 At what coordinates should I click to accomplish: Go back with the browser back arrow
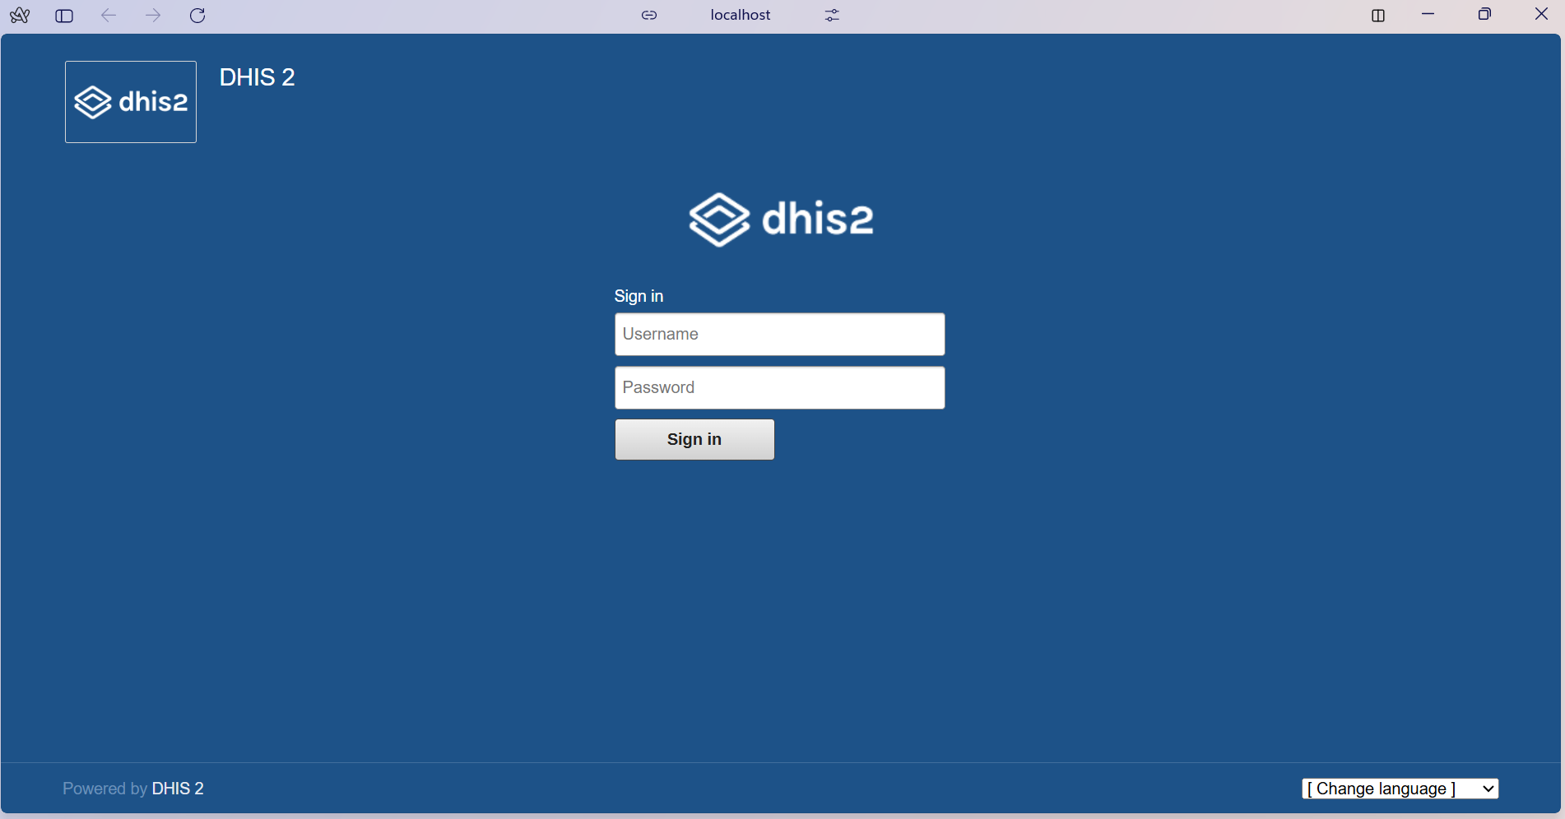(x=109, y=16)
